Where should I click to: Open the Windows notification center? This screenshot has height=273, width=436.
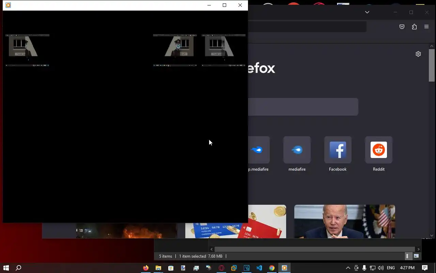click(425, 268)
